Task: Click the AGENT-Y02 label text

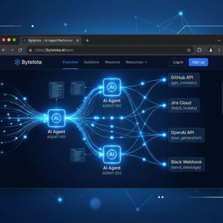Action: (x=112, y=106)
